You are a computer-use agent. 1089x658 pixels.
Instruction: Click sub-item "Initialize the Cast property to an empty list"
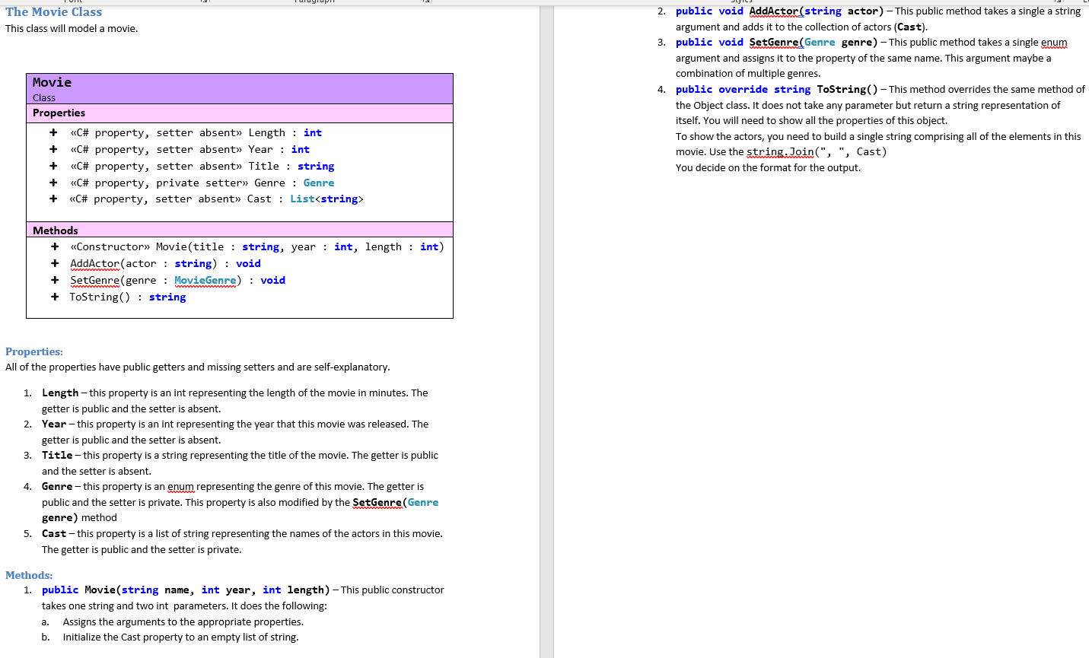click(181, 637)
